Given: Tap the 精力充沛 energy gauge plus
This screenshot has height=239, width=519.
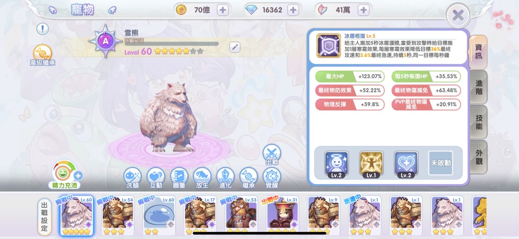Looking at the screenshot, I should click(78, 176).
